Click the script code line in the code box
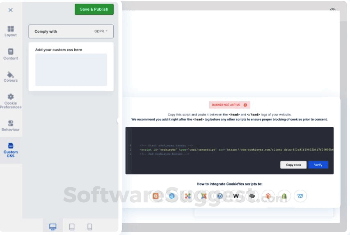 pos(236,150)
